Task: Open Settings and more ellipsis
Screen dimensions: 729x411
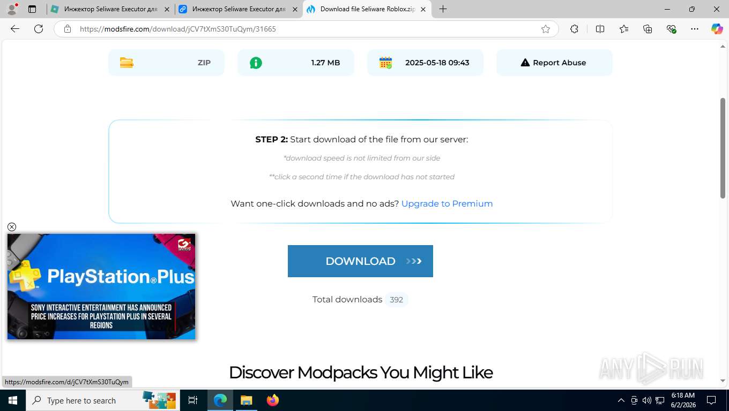Action: (695, 29)
